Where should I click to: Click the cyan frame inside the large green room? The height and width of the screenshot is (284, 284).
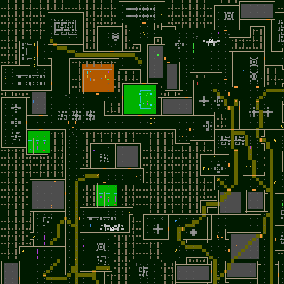coord(146,99)
